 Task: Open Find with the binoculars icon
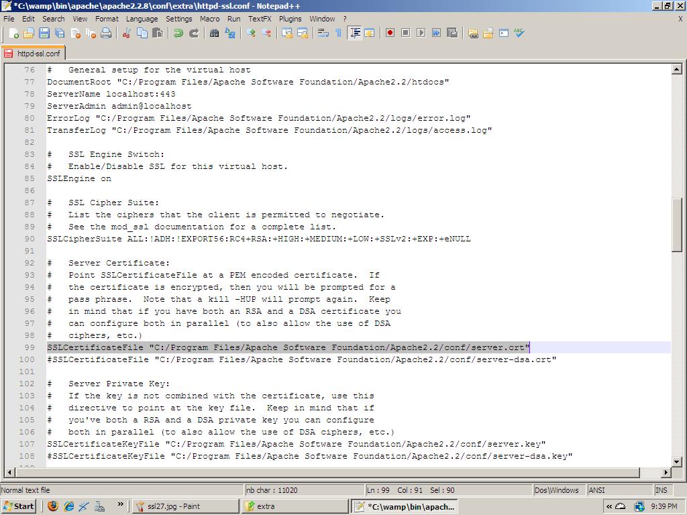[215, 33]
